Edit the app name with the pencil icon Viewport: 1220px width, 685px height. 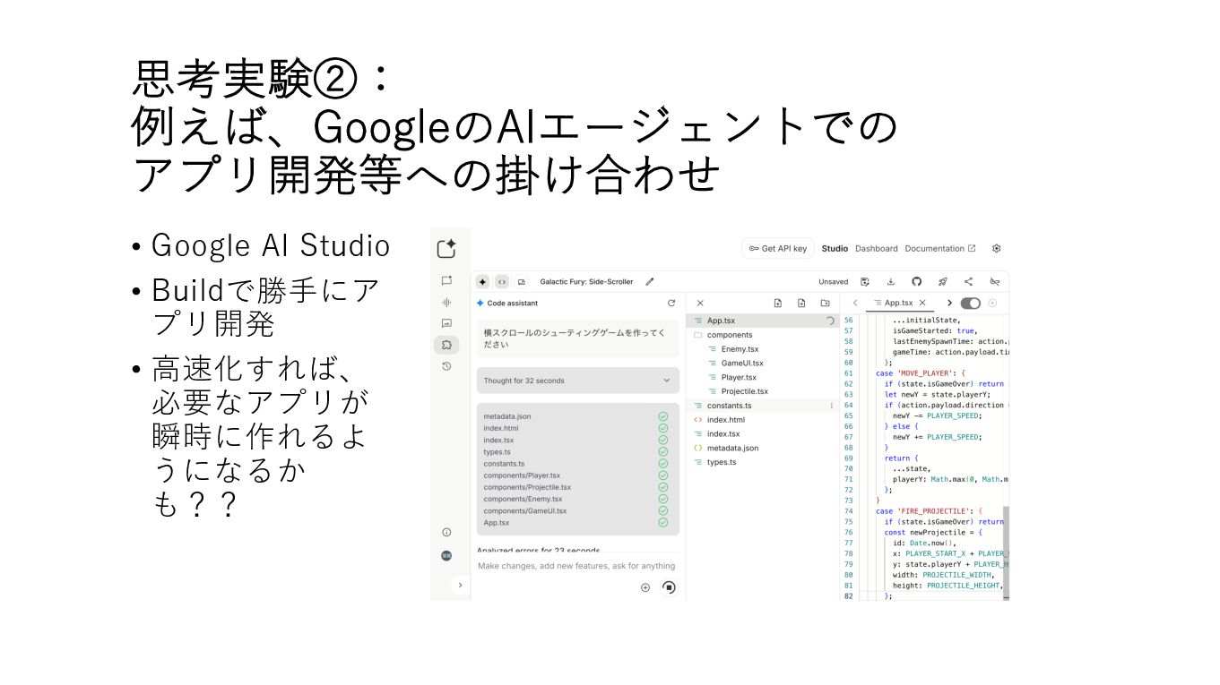[650, 281]
